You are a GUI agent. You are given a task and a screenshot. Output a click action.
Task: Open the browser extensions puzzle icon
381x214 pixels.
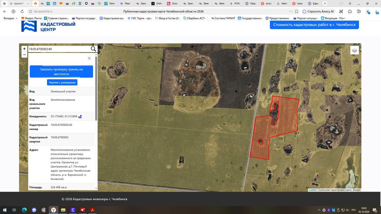coord(350,11)
